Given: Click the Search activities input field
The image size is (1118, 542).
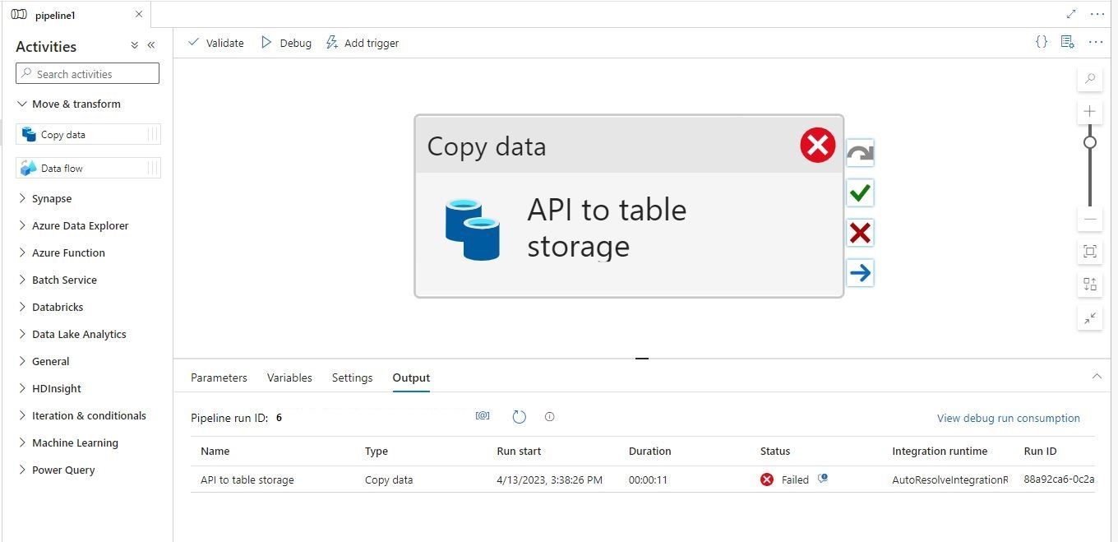Looking at the screenshot, I should 88,74.
